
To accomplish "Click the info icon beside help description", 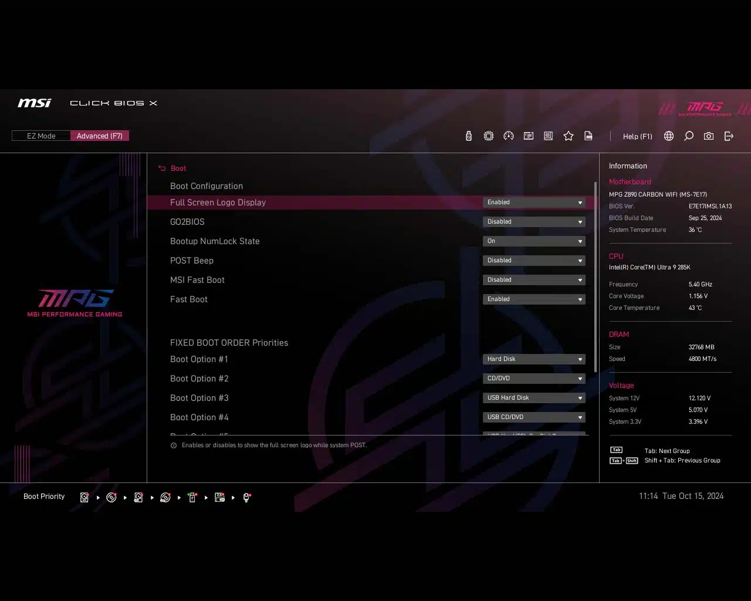I will [174, 445].
